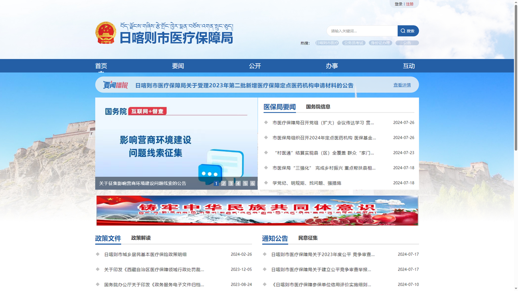The height and width of the screenshot is (291, 518).
Task: Select hot search tag 公务员考试
Action: 354,43
